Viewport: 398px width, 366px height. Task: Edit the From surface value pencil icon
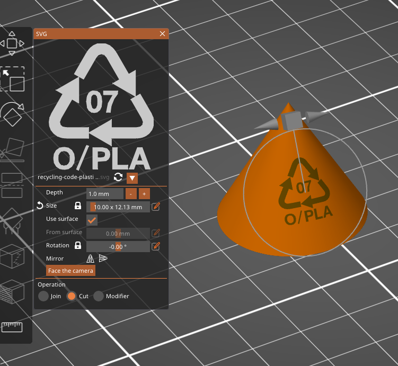156,233
